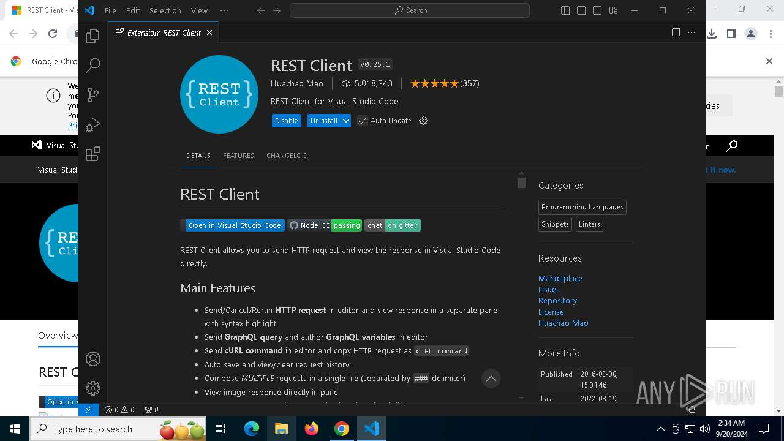
Task: Click the extension settings gear icon
Action: (423, 121)
